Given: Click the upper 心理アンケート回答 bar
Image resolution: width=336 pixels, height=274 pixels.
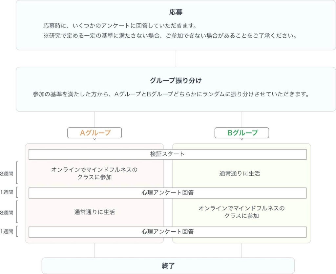Looking at the screenshot, I should point(167,193).
